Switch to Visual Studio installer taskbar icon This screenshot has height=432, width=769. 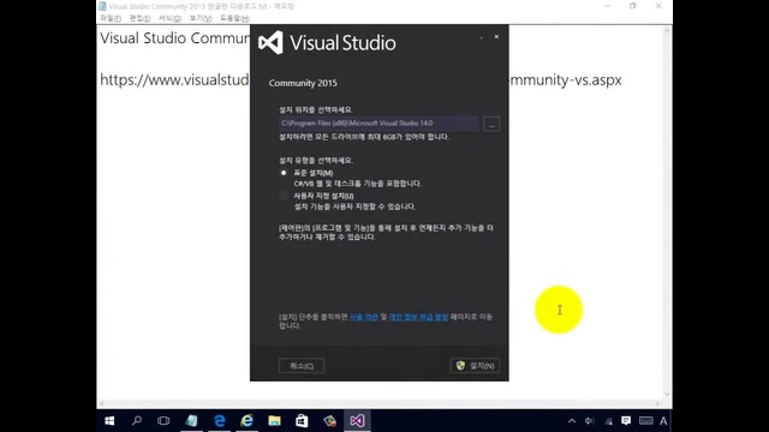coord(357,421)
